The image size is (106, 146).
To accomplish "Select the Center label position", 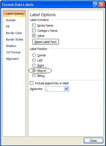I will click(x=34, y=55).
